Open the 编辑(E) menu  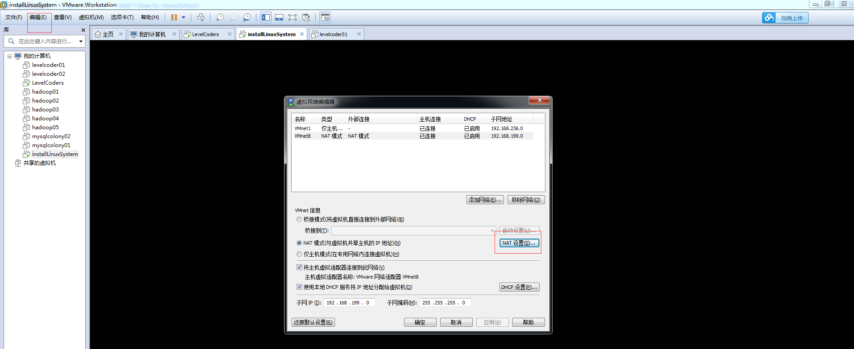pyautogui.click(x=38, y=17)
